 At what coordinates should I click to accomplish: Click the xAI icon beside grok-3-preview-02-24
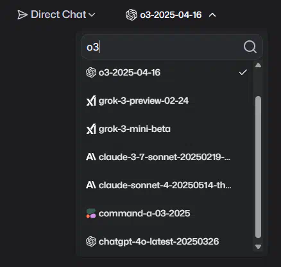point(91,101)
